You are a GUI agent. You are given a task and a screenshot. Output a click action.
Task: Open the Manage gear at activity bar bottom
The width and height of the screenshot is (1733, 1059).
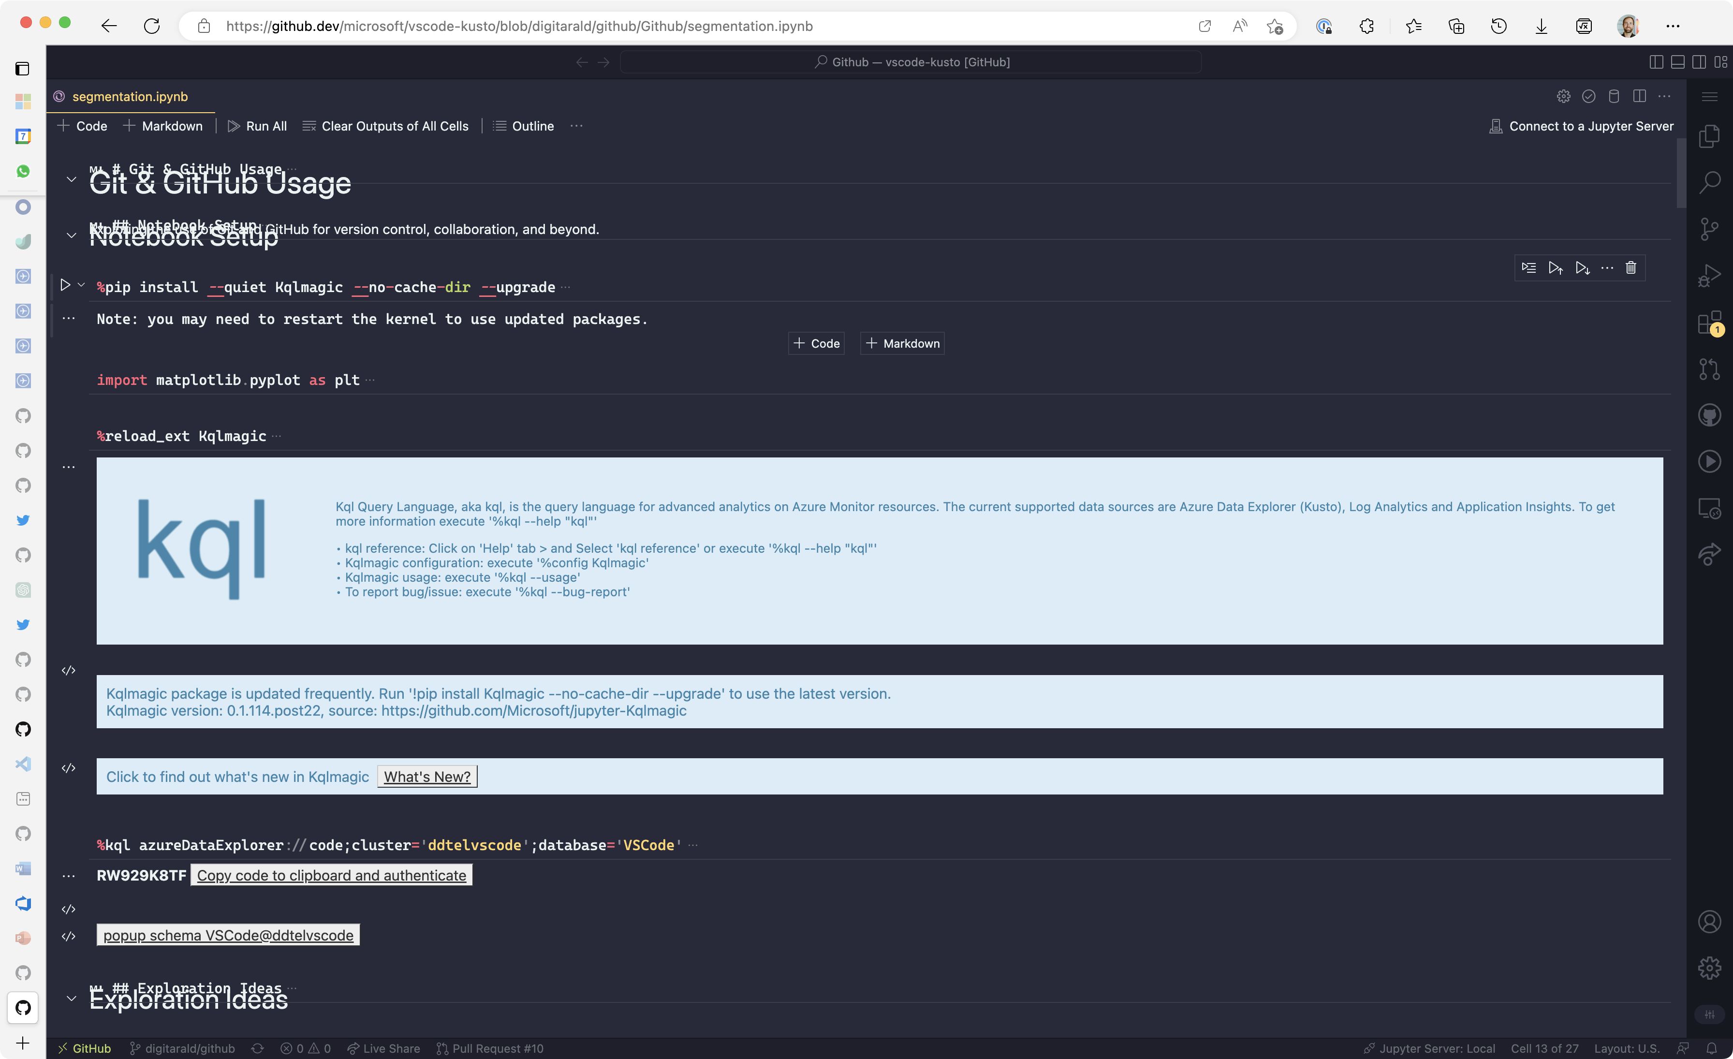pos(1709,968)
